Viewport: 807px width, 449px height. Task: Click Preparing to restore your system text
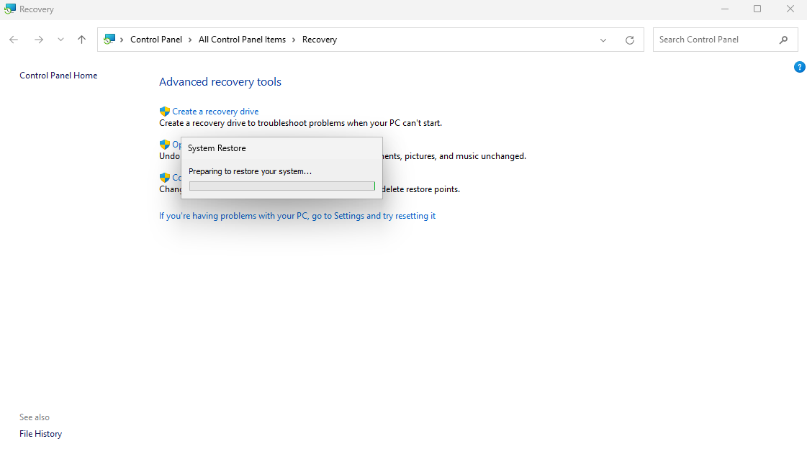click(x=250, y=171)
